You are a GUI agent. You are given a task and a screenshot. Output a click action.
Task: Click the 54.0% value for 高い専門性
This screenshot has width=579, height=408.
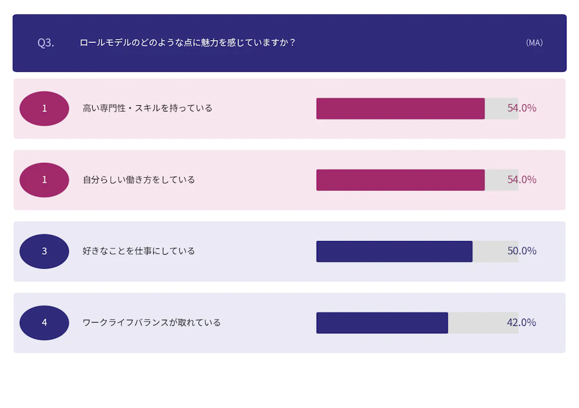click(x=522, y=108)
